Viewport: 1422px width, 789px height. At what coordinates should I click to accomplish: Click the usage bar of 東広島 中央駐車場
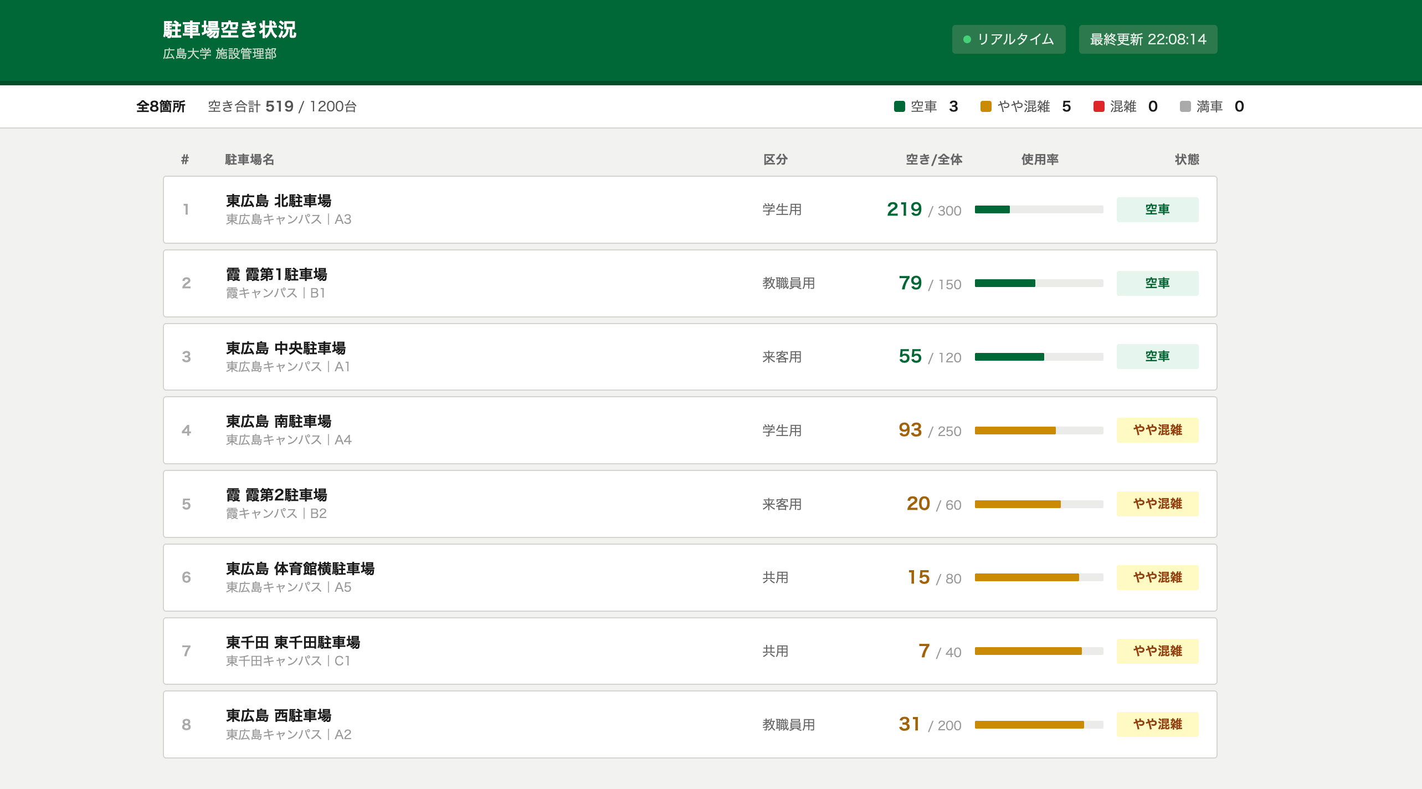click(x=1039, y=357)
